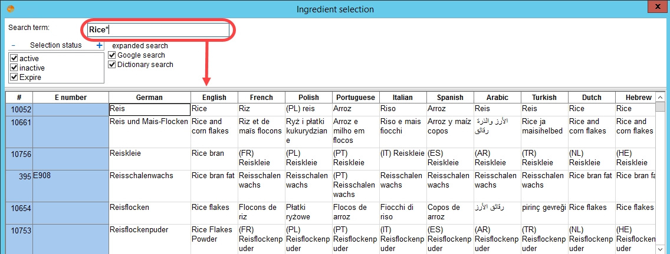Sort by the German column header
Image resolution: width=670 pixels, height=254 pixels.
pos(149,97)
